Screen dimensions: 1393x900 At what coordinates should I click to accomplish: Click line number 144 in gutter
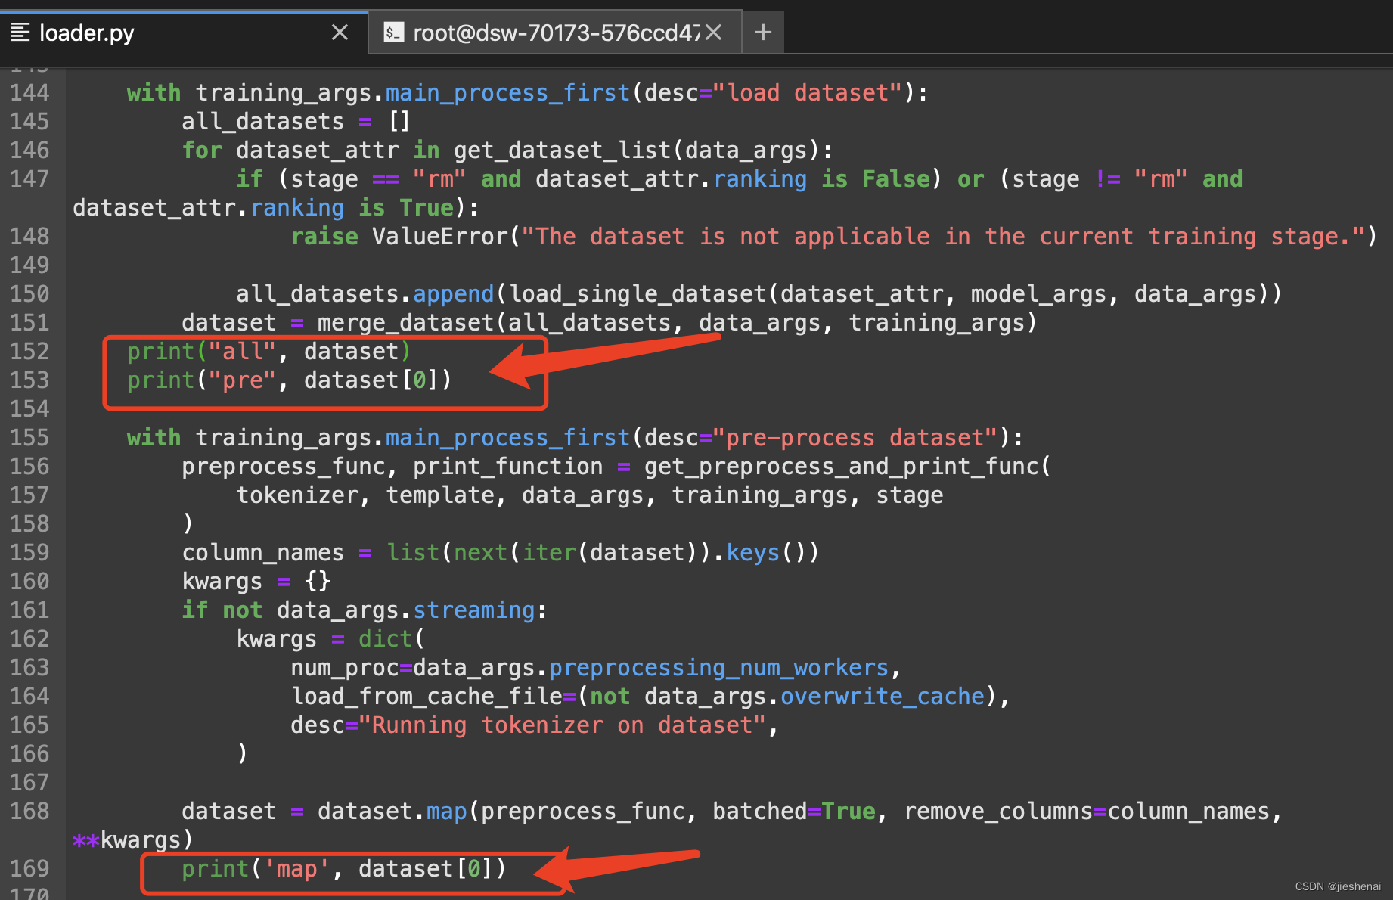(29, 92)
